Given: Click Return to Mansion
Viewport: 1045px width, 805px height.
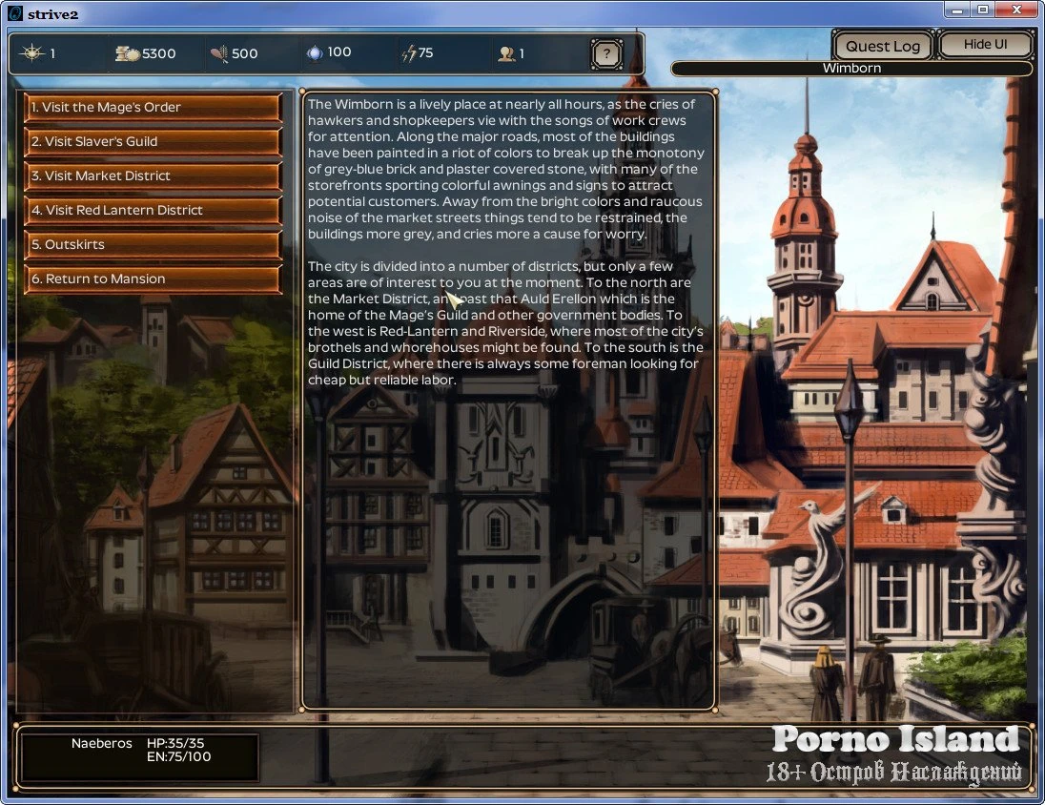Looking at the screenshot, I should (x=153, y=279).
